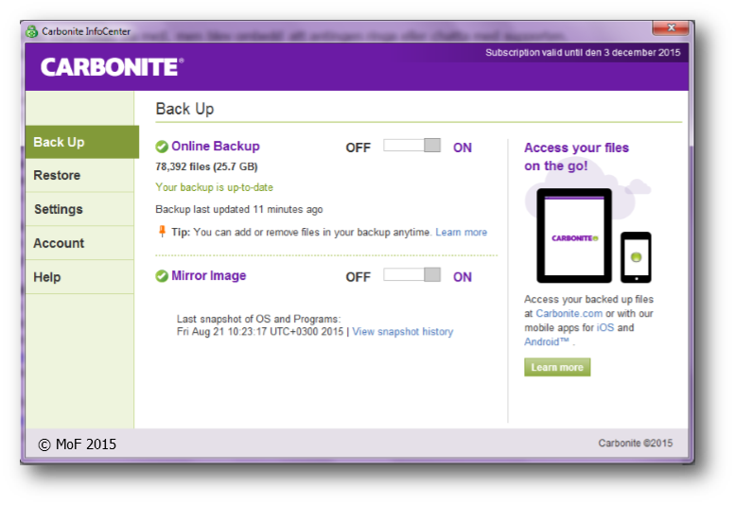This screenshot has width=735, height=505.
Task: Click the smartphone device illustration
Action: pyautogui.click(x=636, y=256)
